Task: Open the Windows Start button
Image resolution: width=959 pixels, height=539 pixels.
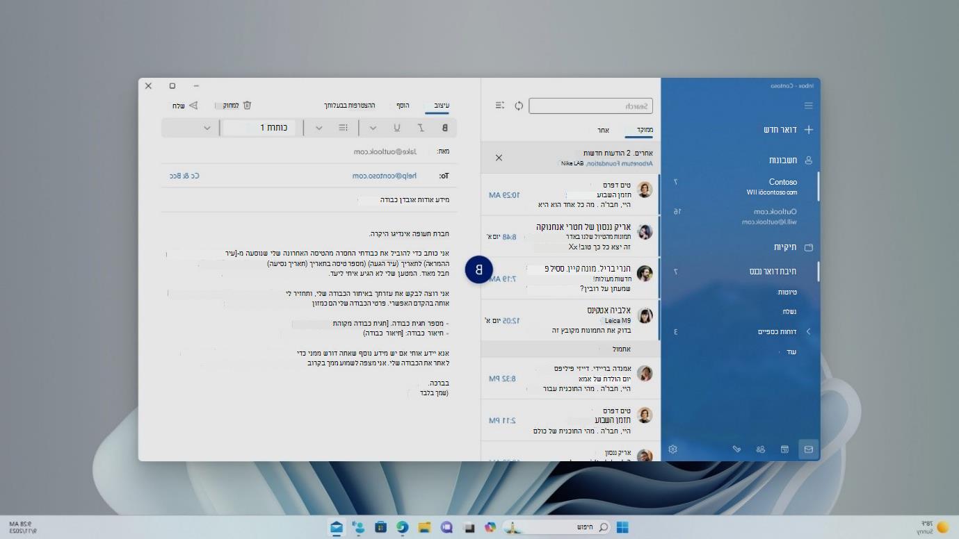Action: coord(622,527)
